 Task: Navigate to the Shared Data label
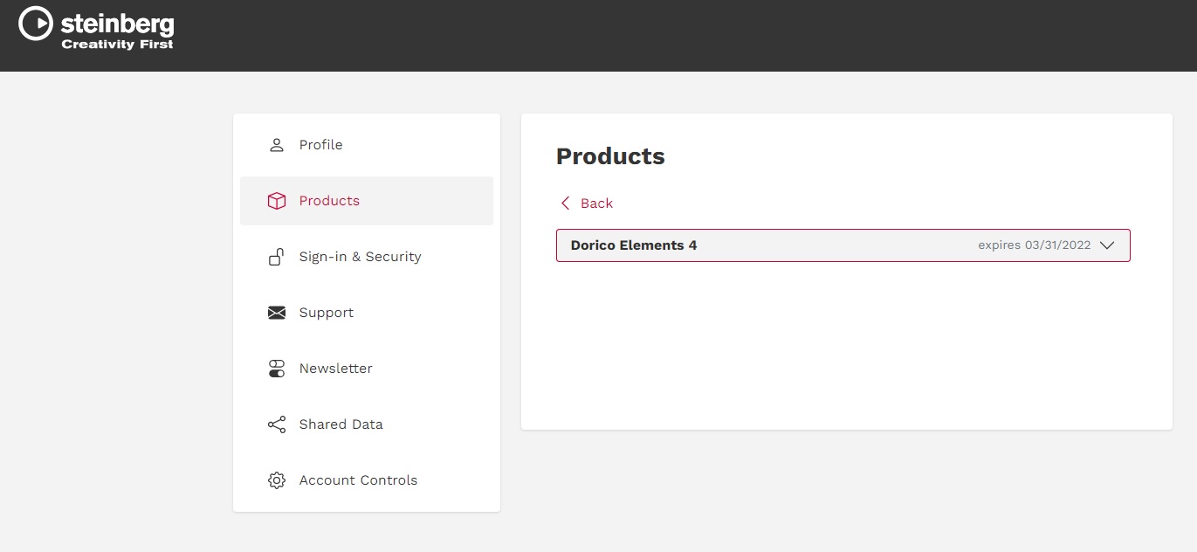point(341,424)
